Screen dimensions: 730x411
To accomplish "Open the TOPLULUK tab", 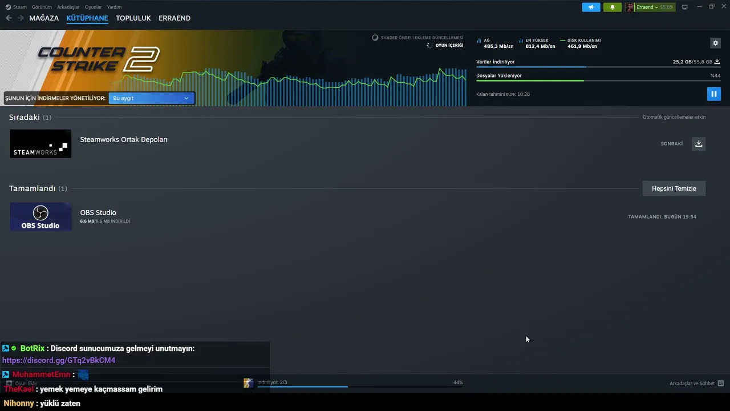I will coord(133,18).
